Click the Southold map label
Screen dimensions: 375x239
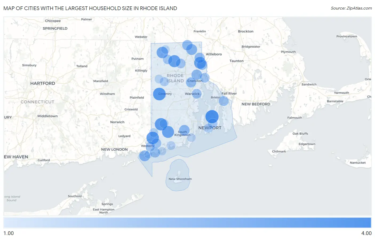coord(75,196)
